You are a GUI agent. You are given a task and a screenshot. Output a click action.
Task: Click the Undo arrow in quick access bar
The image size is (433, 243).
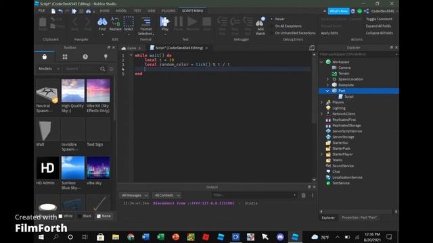[60, 11]
